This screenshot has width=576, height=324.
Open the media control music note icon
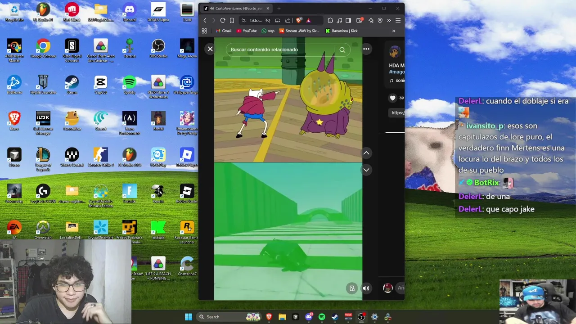click(339, 20)
